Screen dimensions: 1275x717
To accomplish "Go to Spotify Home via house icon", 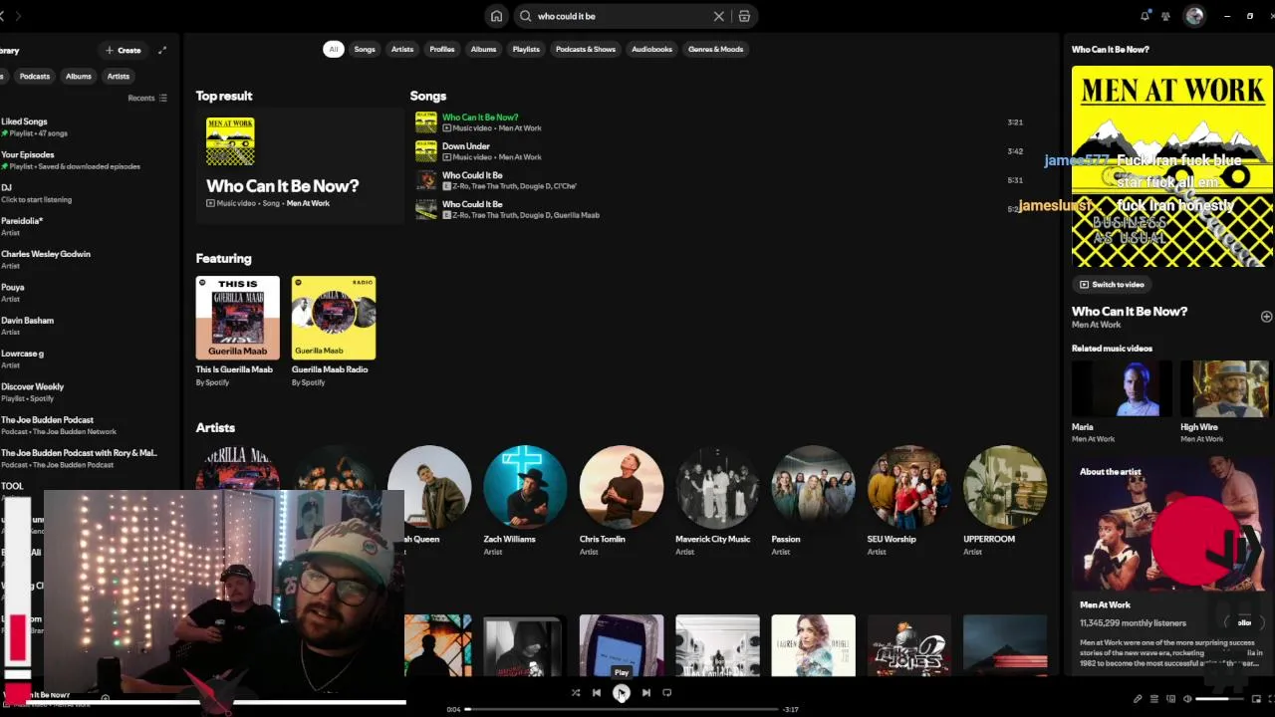I will (496, 16).
